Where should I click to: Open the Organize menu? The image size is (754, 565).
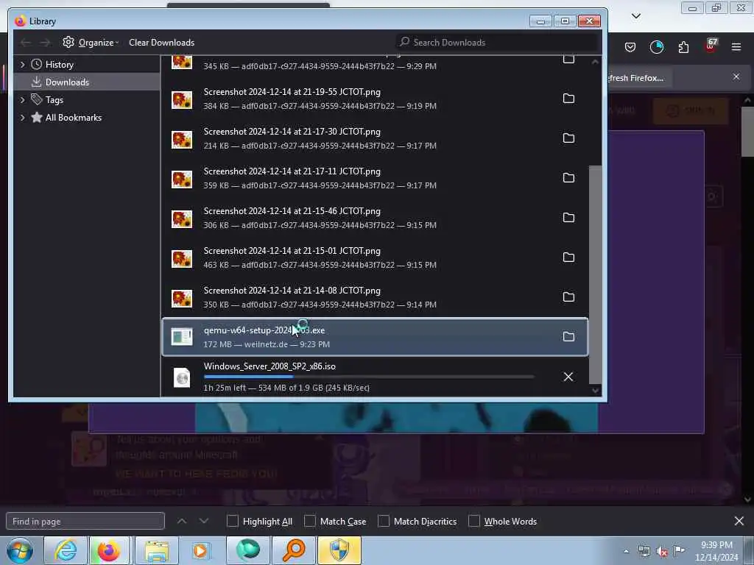91,42
